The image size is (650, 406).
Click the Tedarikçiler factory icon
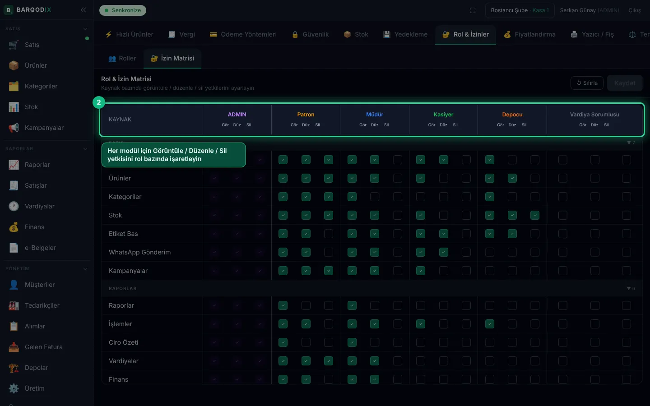point(14,305)
